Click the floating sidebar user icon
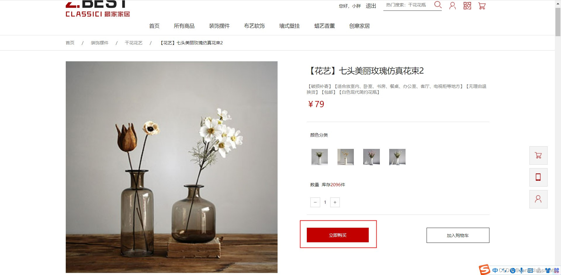Viewport: 561px width, 275px height. (x=538, y=199)
